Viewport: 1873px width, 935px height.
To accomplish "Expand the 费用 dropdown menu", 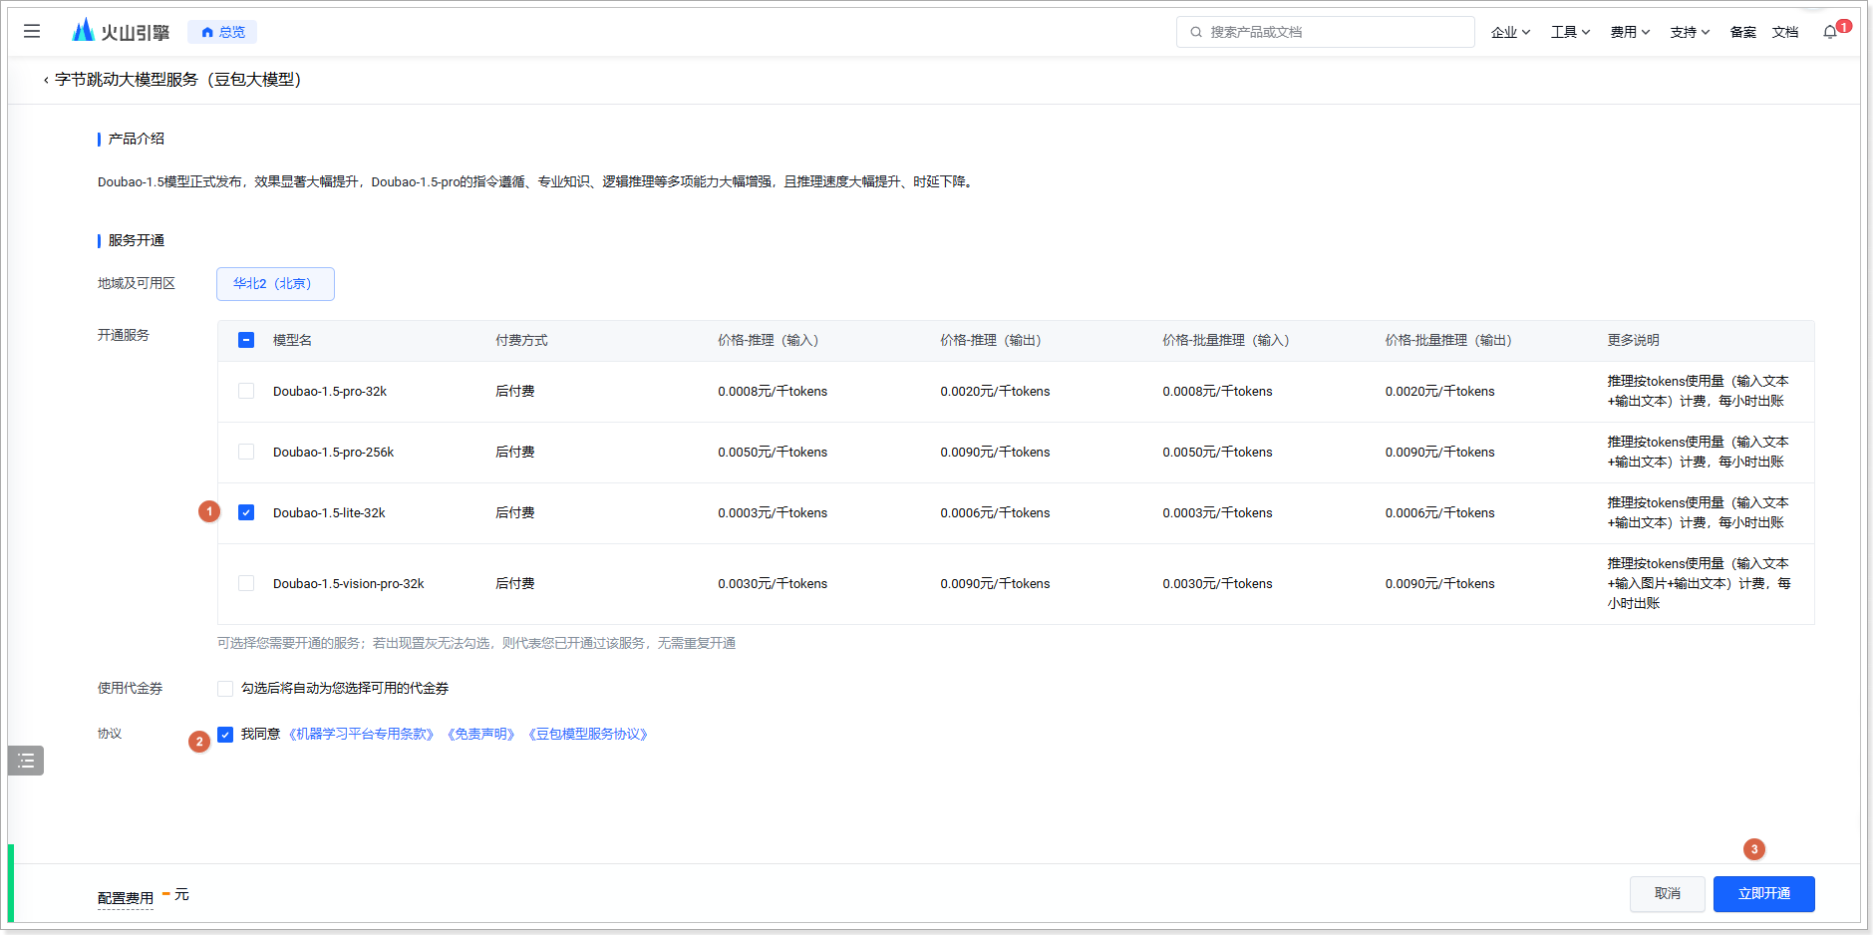I will tap(1630, 32).
